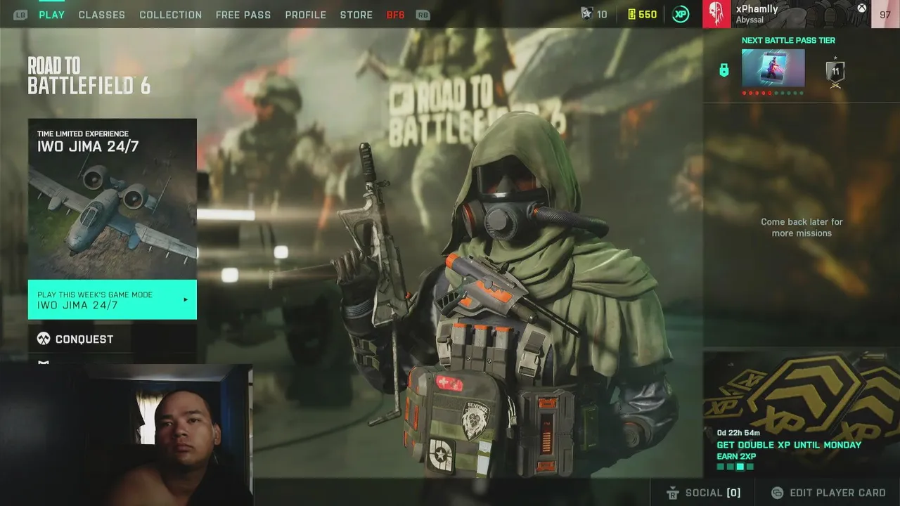The width and height of the screenshot is (900, 506).
Task: Click Come back later for more missions
Action: (x=802, y=227)
